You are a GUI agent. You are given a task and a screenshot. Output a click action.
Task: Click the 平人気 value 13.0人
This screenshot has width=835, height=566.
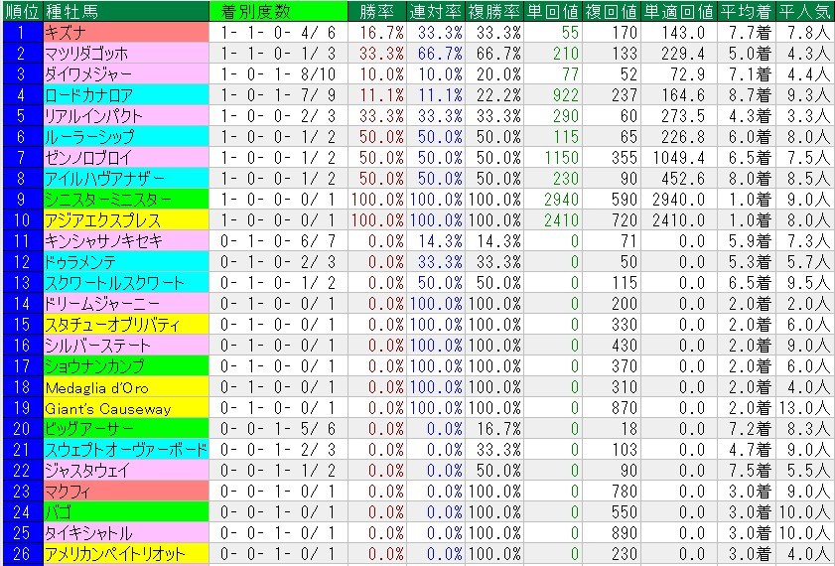click(804, 408)
